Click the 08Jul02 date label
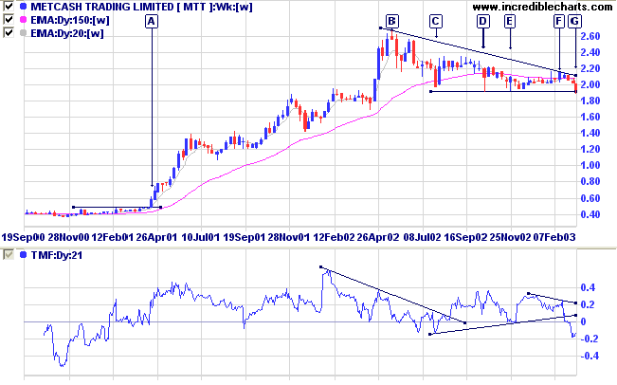 [x=422, y=237]
